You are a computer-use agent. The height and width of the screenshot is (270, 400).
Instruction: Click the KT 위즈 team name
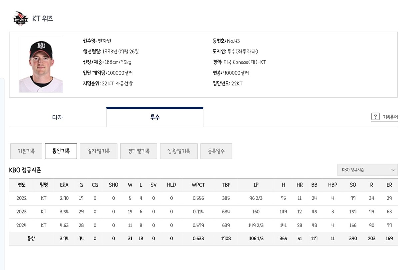(43, 19)
